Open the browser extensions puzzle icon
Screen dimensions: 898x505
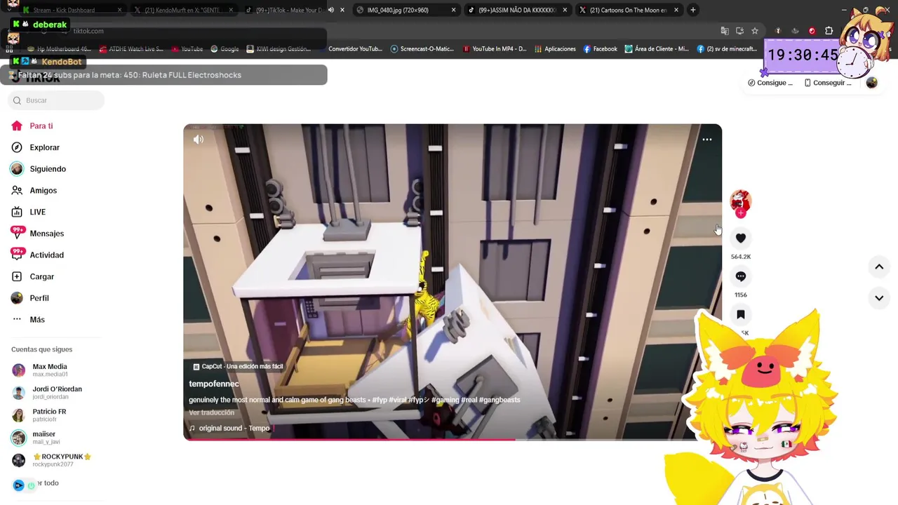(829, 31)
